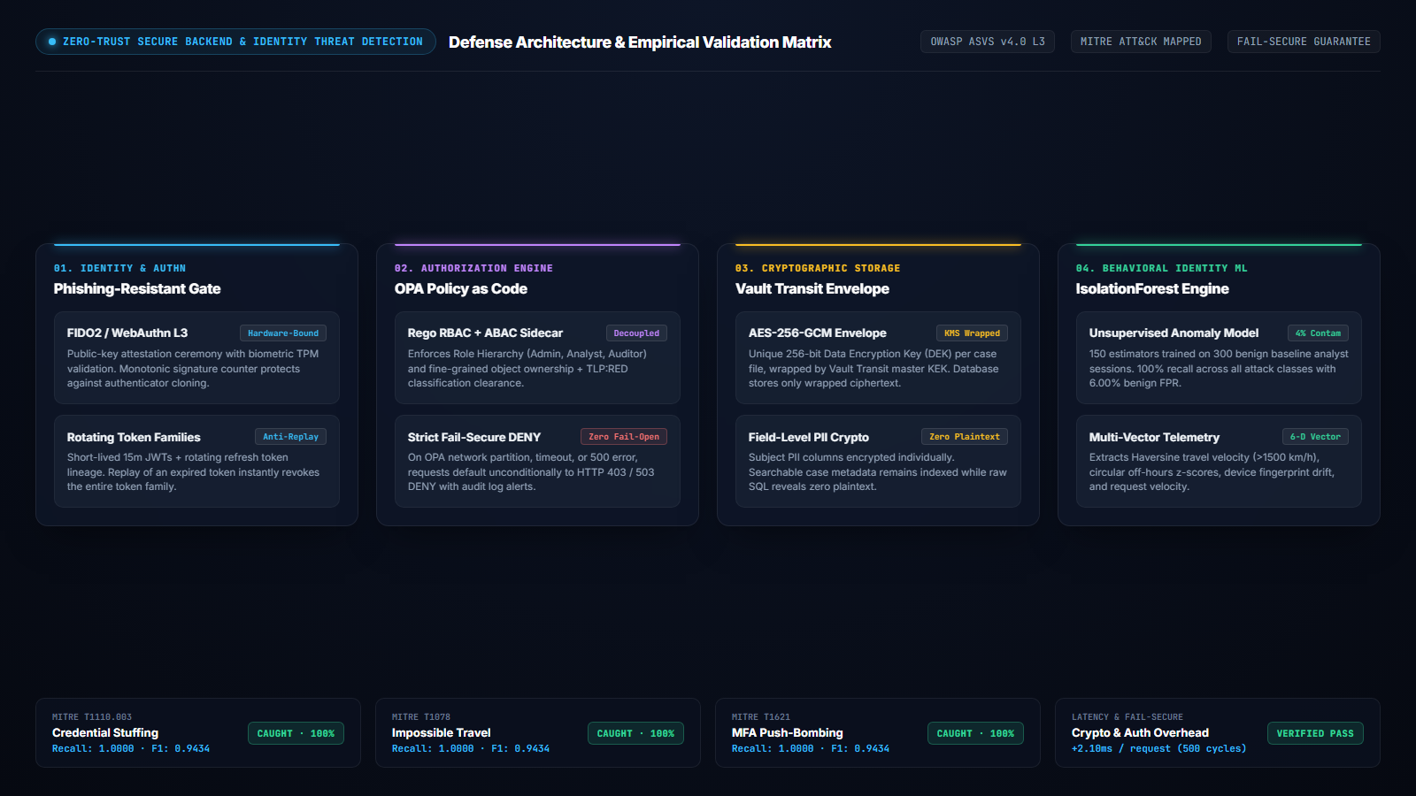Select the Decoupled tag

[636, 333]
